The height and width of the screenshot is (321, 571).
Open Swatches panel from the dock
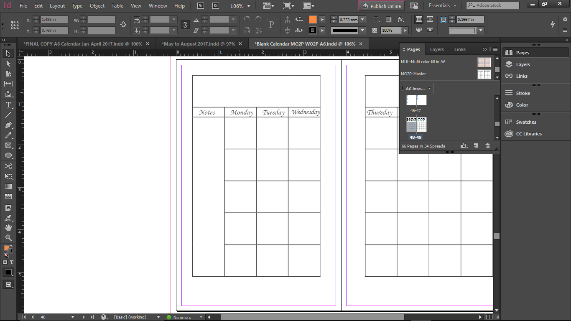coord(525,122)
